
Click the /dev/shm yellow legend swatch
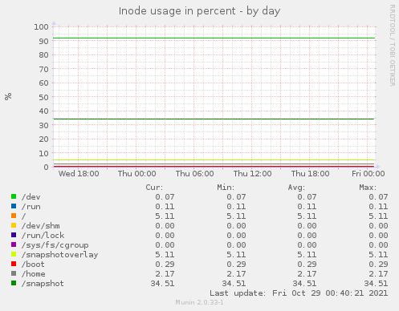point(14,225)
